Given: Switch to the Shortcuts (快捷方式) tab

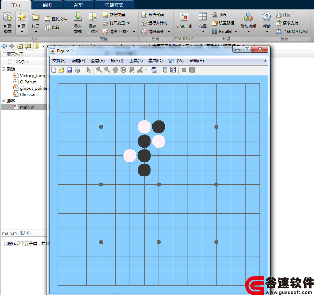Looking at the screenshot, I should click(x=114, y=5).
